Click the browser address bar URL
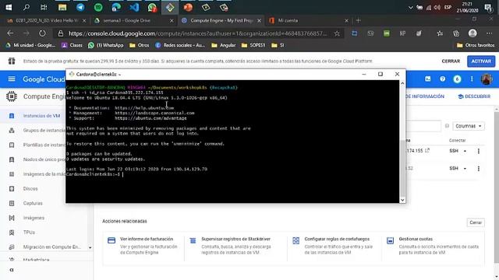499x280 pixels. point(197,33)
